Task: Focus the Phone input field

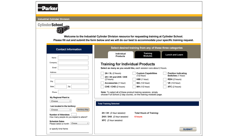Action: click(x=73, y=92)
